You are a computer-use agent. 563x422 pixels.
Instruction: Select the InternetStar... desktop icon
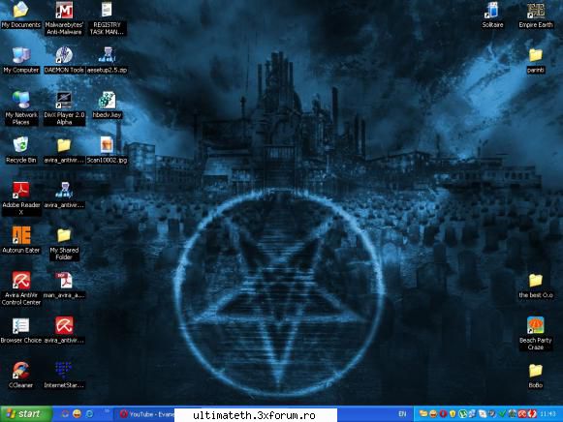tap(64, 375)
